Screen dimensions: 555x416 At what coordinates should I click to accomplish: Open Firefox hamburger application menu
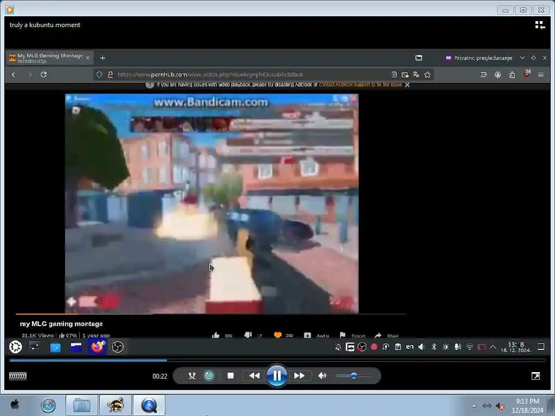[x=541, y=75]
